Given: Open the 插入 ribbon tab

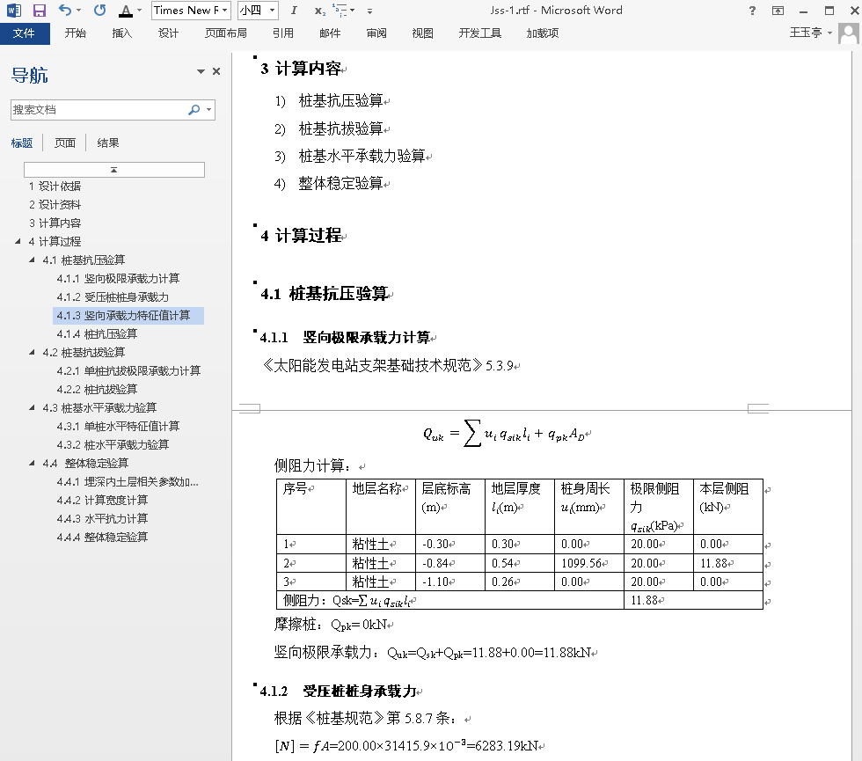Looking at the screenshot, I should 122,33.
